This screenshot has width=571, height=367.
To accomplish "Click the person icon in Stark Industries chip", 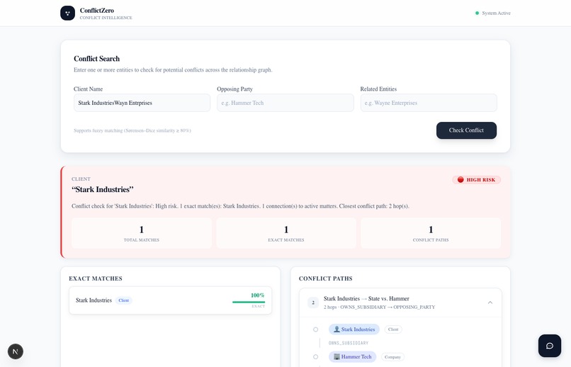I will [337, 329].
